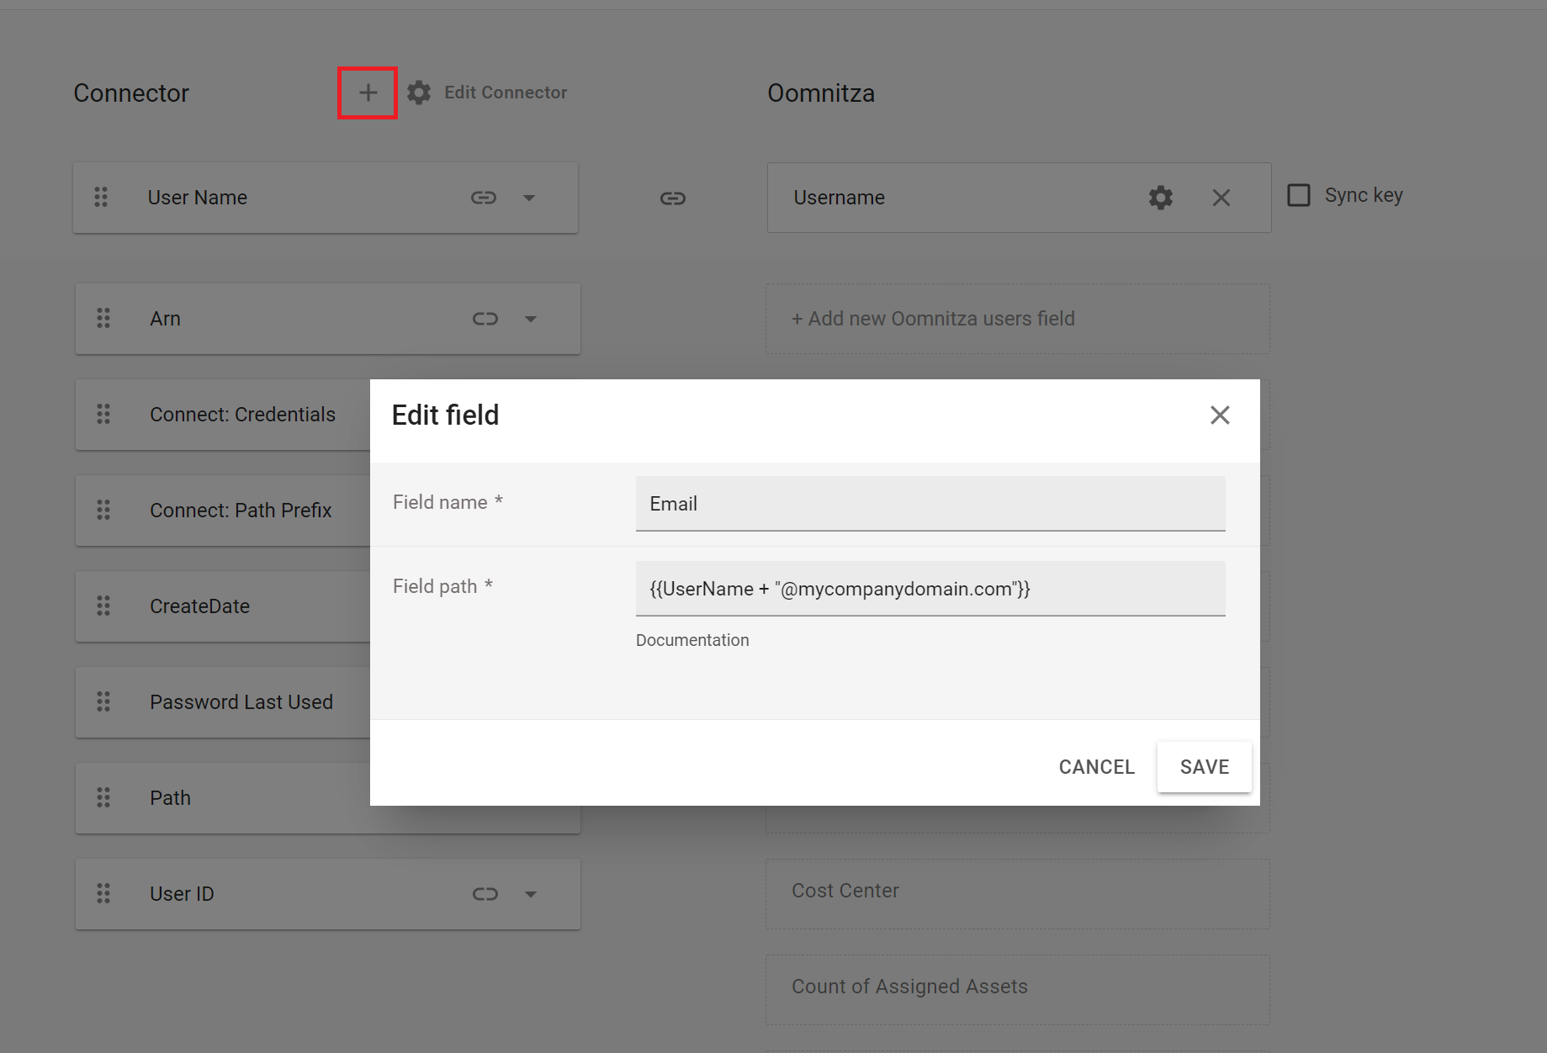Click drag handle on Path row
The image size is (1547, 1053).
coord(103,797)
